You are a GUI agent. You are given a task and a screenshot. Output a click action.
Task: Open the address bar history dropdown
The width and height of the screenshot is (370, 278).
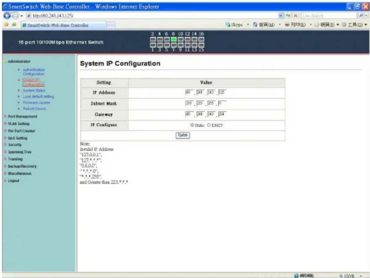(281, 16)
